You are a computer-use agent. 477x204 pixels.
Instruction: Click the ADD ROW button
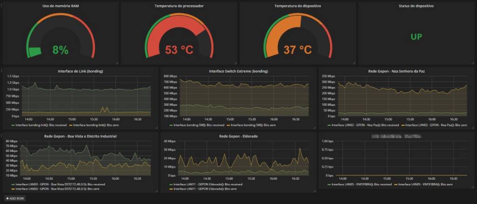coord(15,198)
